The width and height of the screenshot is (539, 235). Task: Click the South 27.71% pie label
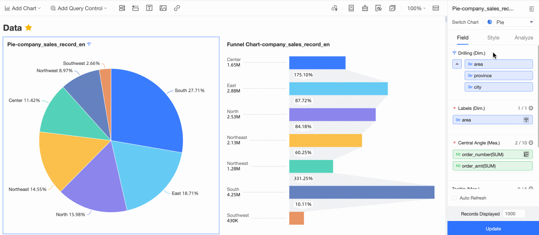[189, 90]
